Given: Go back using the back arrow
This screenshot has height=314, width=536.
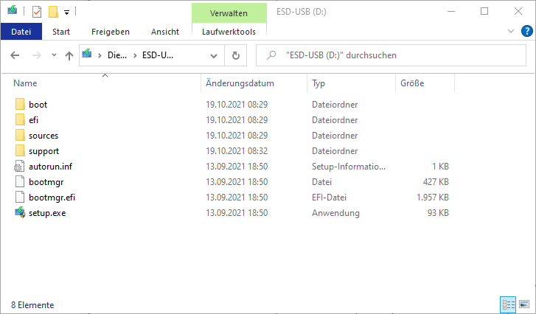Looking at the screenshot, I should pyautogui.click(x=15, y=55).
